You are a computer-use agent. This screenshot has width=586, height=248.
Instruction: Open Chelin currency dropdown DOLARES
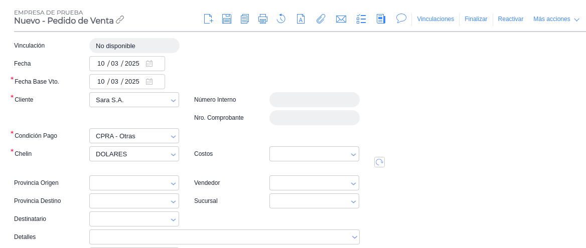coord(134,154)
